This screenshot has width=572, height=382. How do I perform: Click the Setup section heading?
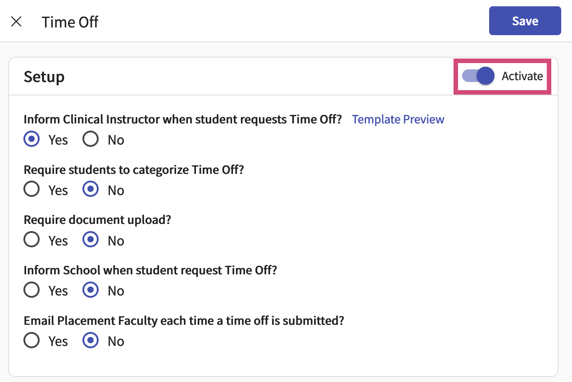coord(44,77)
